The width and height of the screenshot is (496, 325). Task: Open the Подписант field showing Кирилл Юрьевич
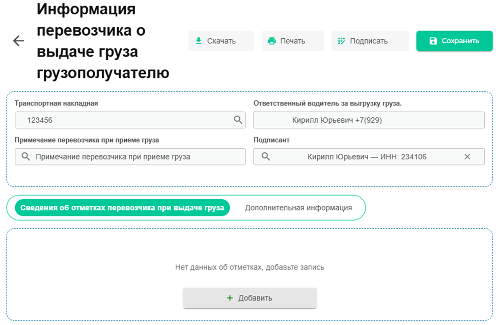pyautogui.click(x=367, y=157)
